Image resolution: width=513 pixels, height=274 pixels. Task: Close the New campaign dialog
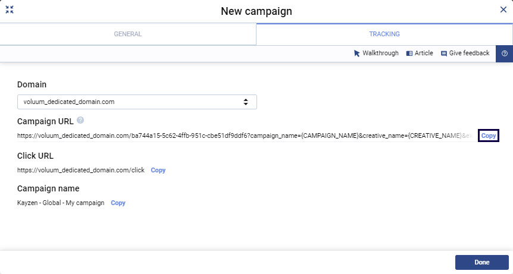[x=503, y=10]
